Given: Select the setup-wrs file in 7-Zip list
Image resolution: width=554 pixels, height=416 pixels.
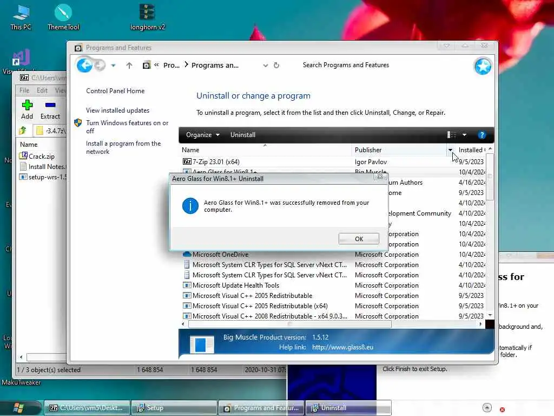Looking at the screenshot, I should 42,177.
